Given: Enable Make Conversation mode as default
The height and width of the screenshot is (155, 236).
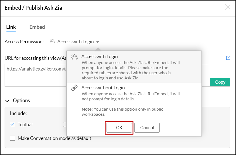Looking at the screenshot, I should (x=12, y=138).
